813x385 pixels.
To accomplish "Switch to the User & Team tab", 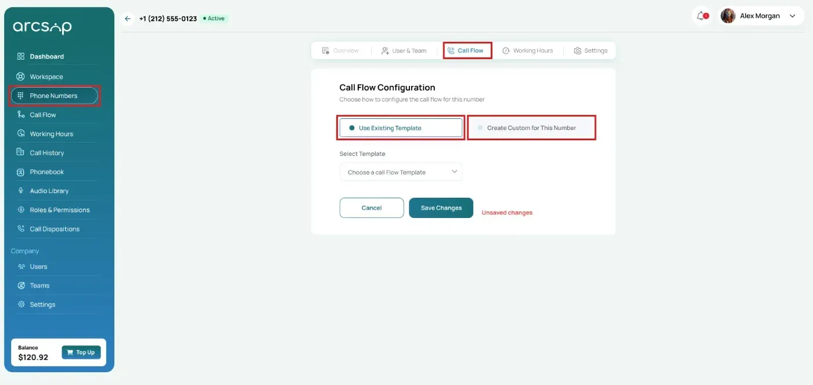I will tap(404, 50).
